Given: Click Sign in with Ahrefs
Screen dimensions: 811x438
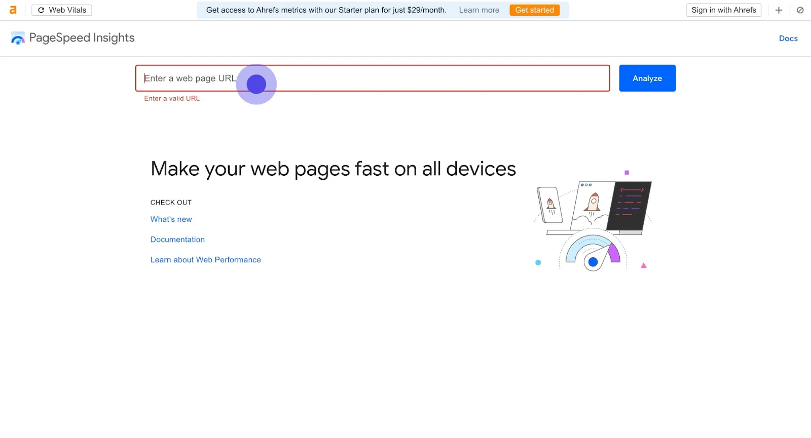Looking at the screenshot, I should [x=724, y=10].
